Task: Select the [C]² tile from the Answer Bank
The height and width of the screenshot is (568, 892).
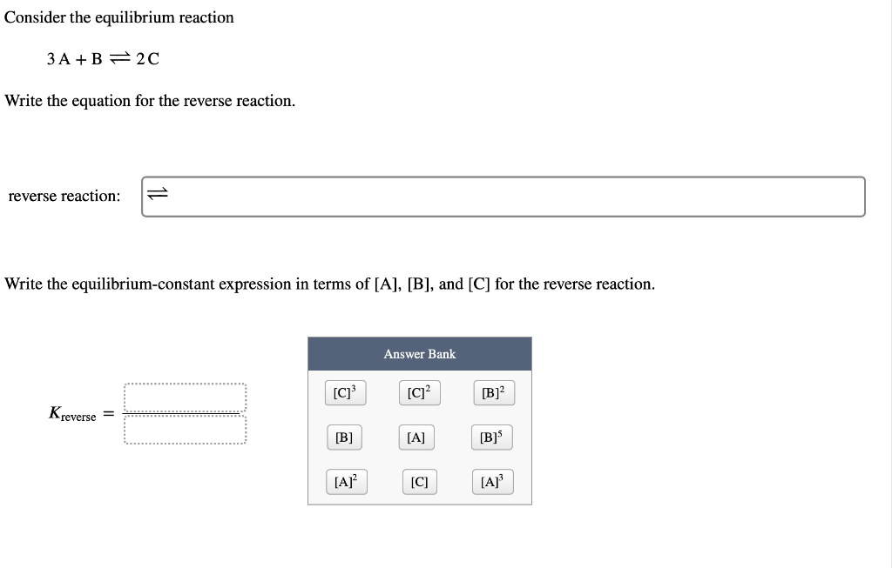Action: tap(419, 392)
